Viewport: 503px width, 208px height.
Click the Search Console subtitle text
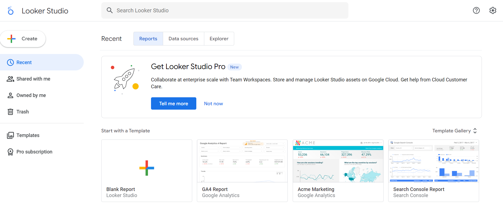pyautogui.click(x=410, y=195)
